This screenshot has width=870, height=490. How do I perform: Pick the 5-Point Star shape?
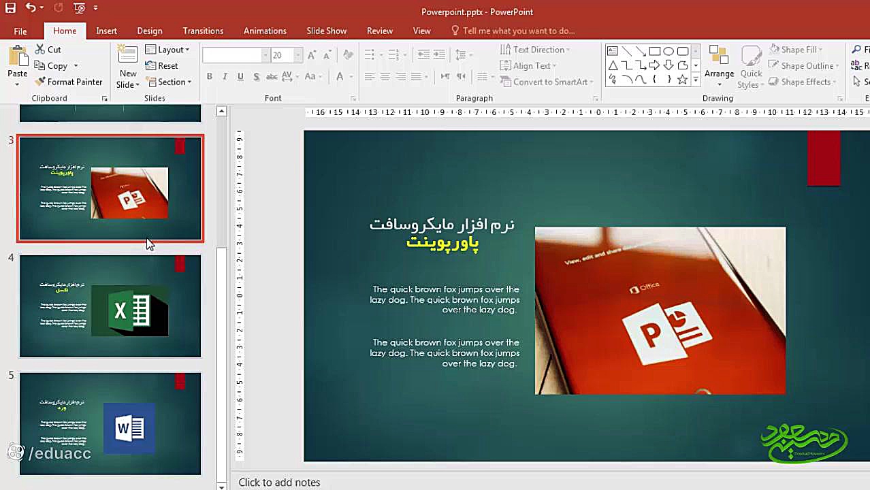pos(683,80)
